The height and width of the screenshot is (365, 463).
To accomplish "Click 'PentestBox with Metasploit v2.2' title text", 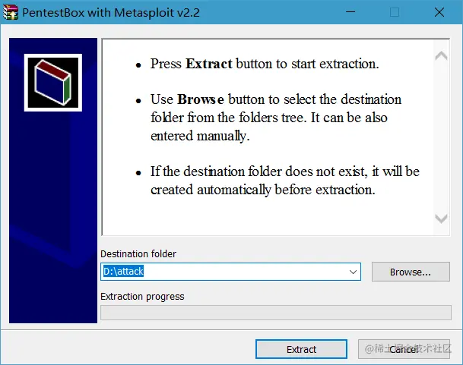I will point(111,13).
